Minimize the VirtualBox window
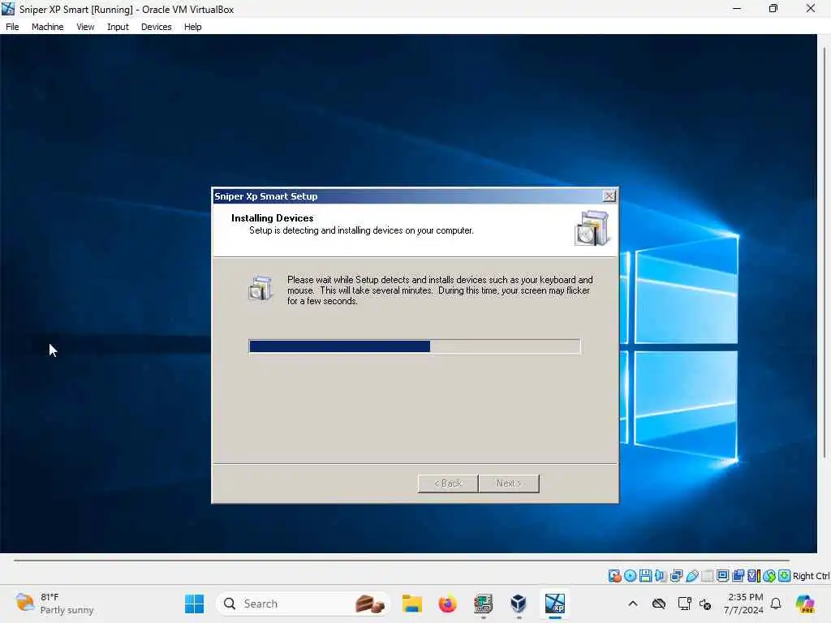Viewport: 831px width, 623px height. (737, 8)
